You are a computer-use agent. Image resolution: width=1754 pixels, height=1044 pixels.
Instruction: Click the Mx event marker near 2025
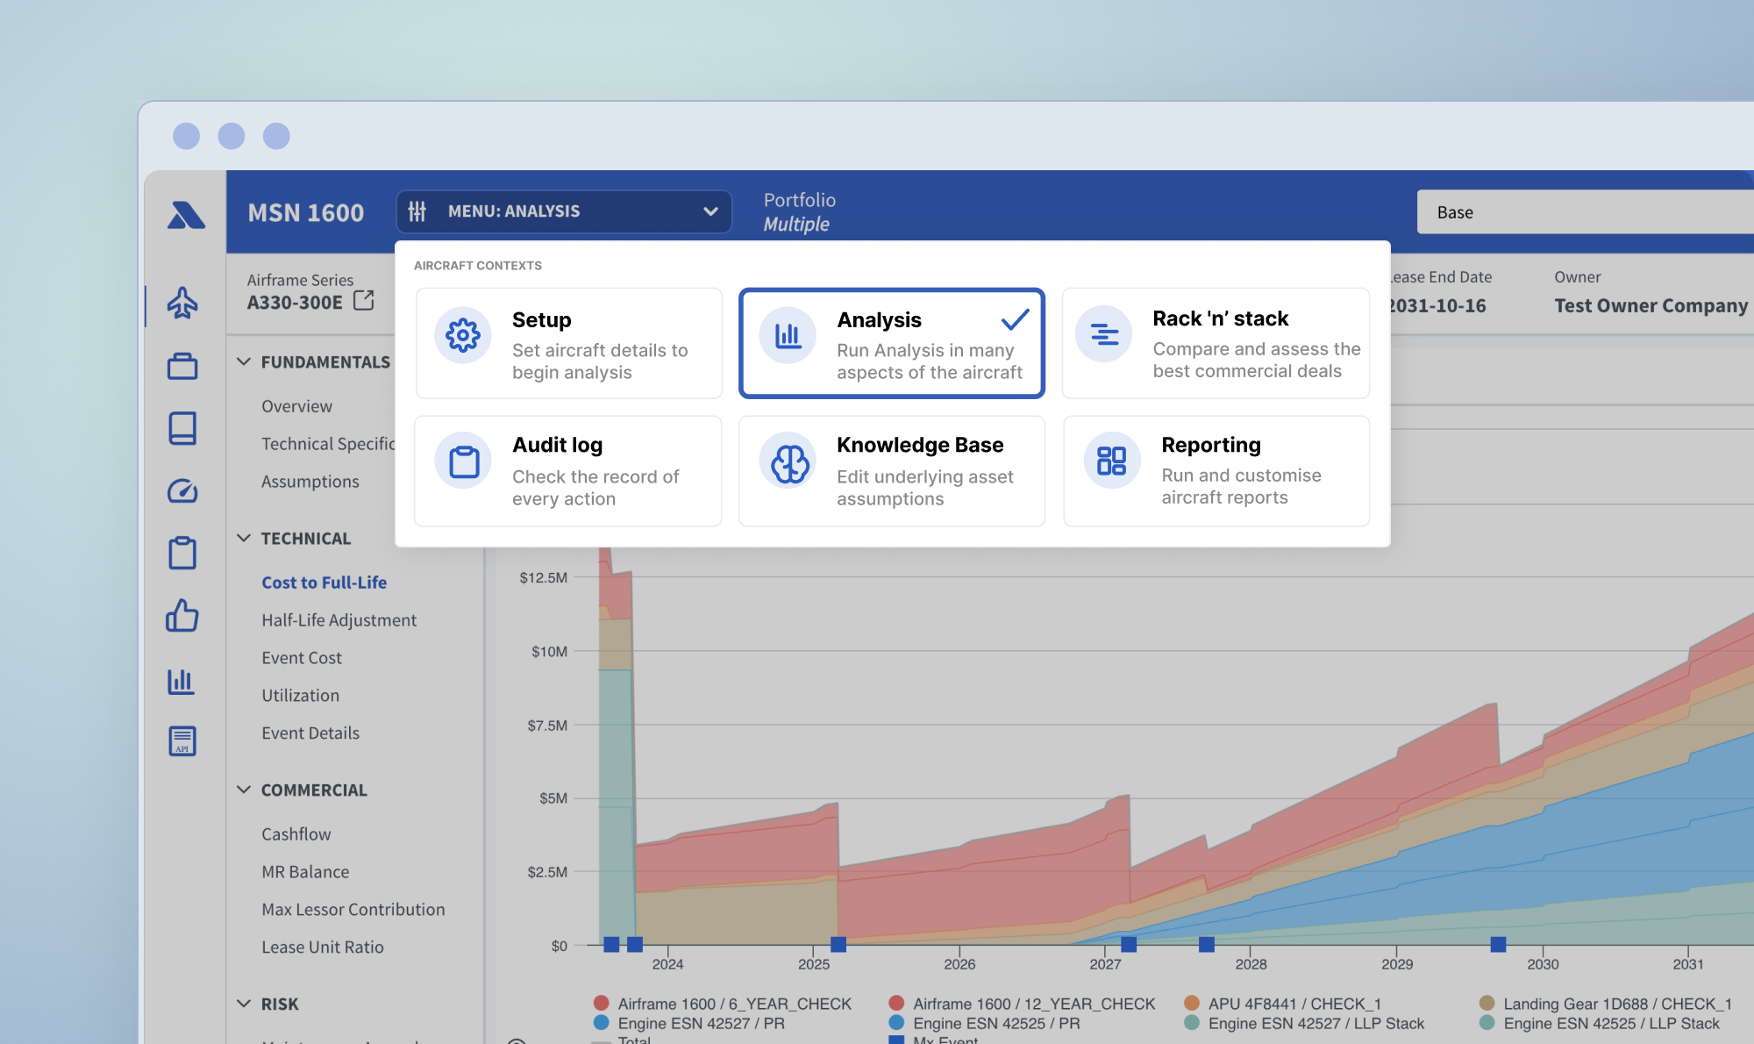[x=838, y=945]
